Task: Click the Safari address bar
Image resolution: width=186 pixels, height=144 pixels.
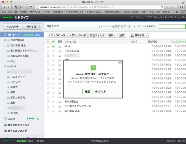Action: coord(99,7)
